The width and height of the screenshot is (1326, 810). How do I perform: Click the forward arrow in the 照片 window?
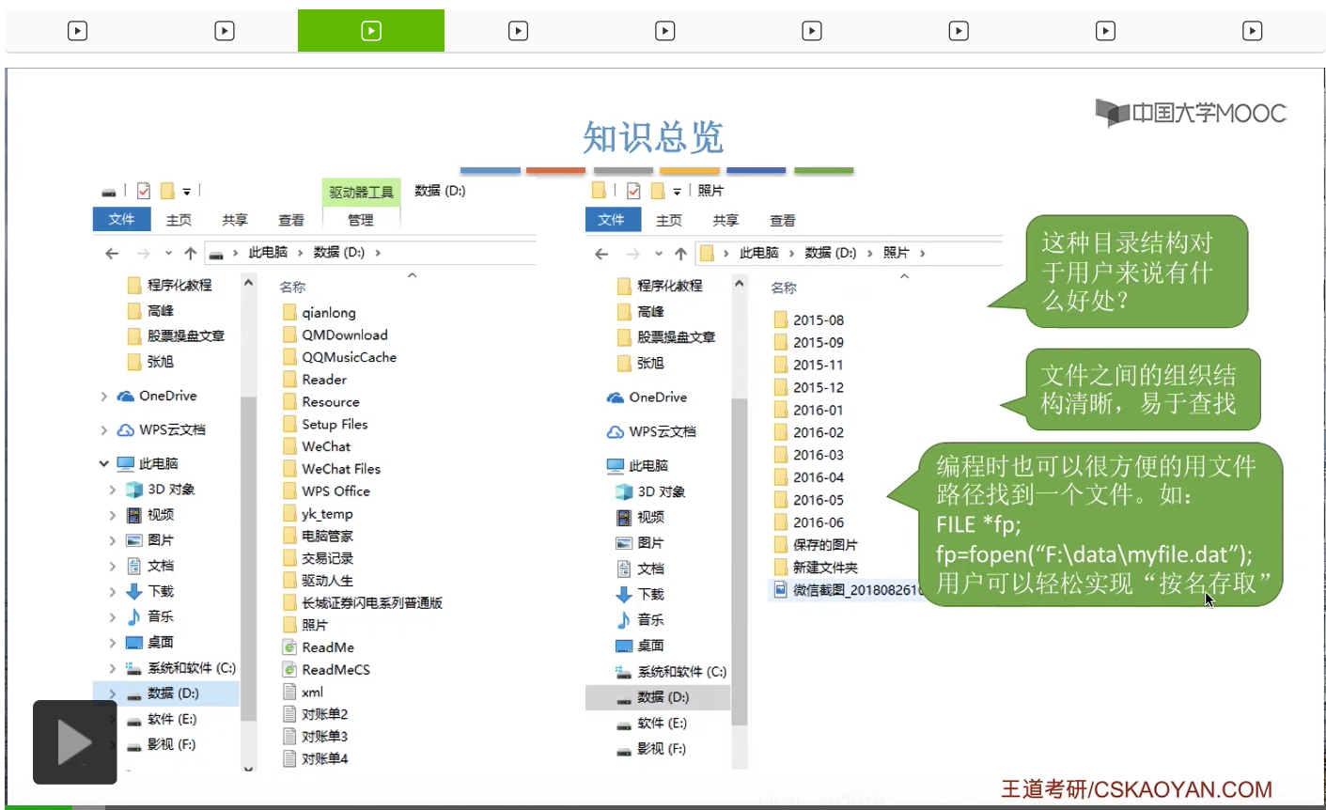633,254
